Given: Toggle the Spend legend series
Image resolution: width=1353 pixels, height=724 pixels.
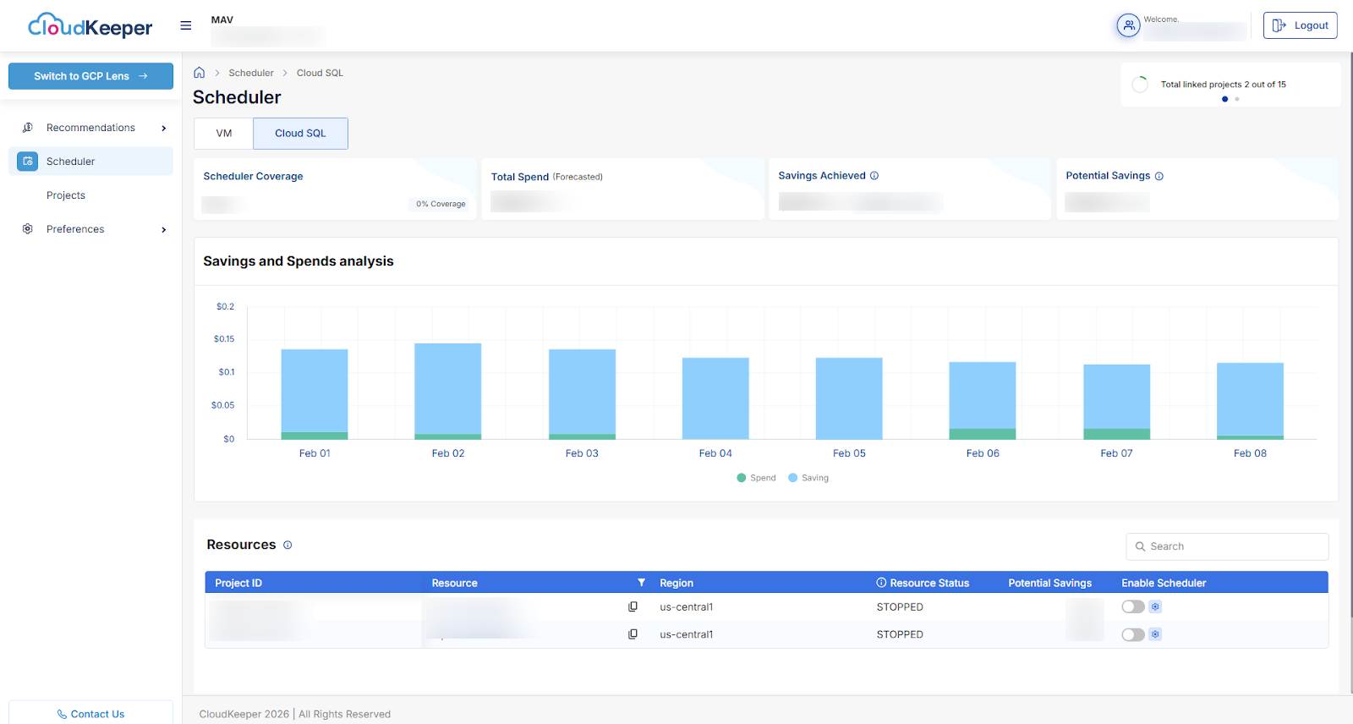Looking at the screenshot, I should [756, 478].
